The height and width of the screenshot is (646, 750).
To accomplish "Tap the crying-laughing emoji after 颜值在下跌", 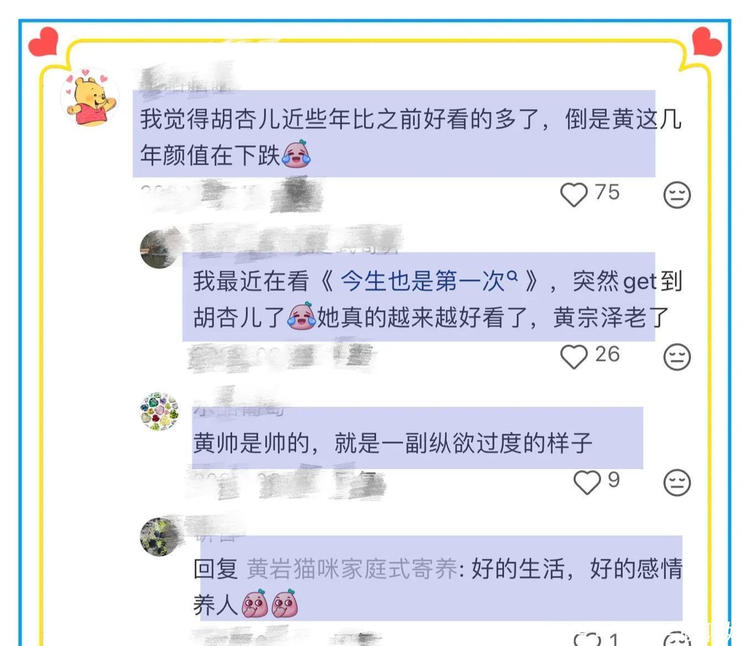I will click(297, 154).
